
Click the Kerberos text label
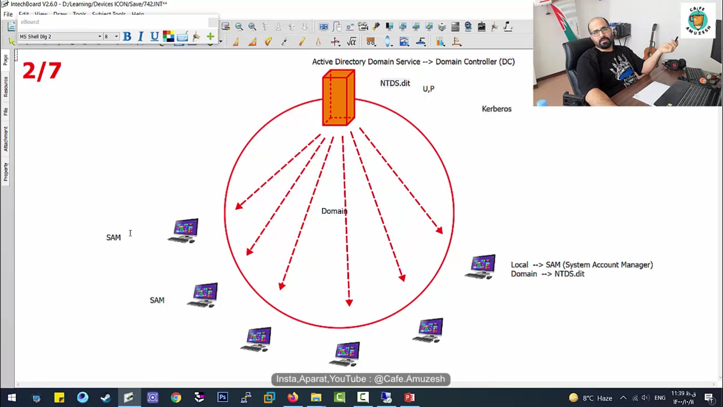coord(497,109)
